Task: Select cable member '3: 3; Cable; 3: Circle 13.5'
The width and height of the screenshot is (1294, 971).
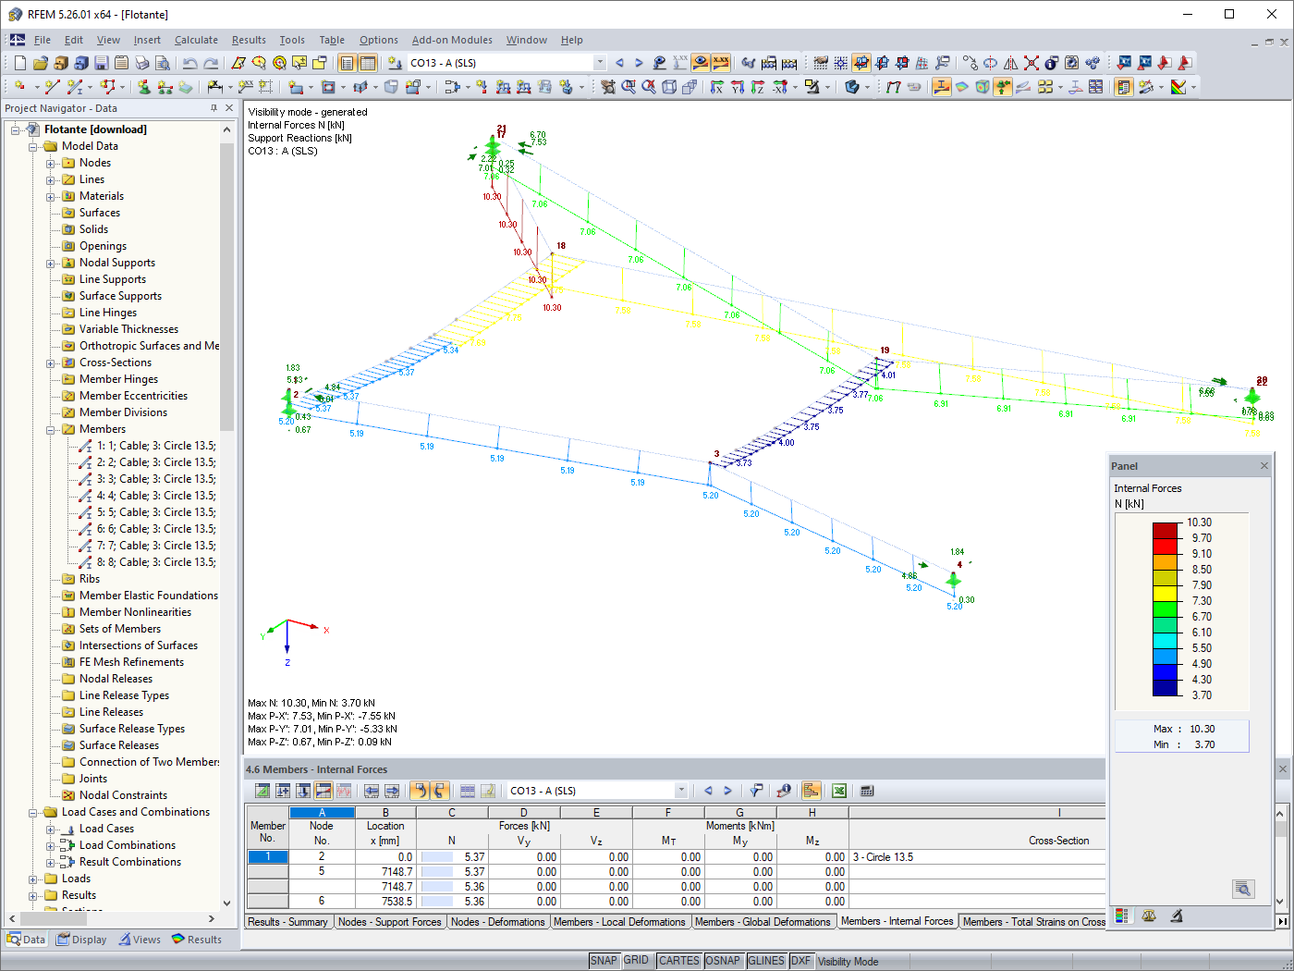Action: pos(153,478)
